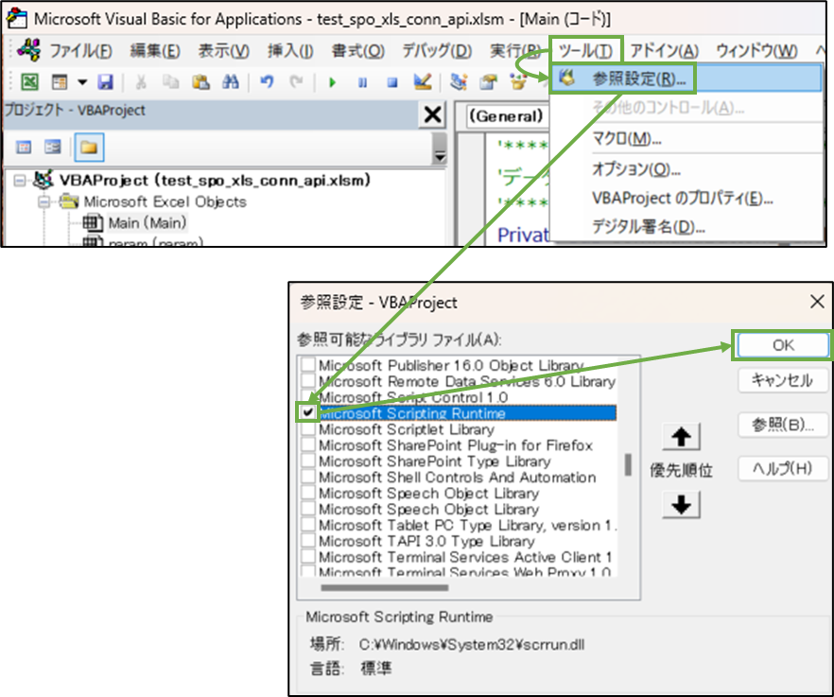Click the priority down arrow button

pyautogui.click(x=681, y=504)
